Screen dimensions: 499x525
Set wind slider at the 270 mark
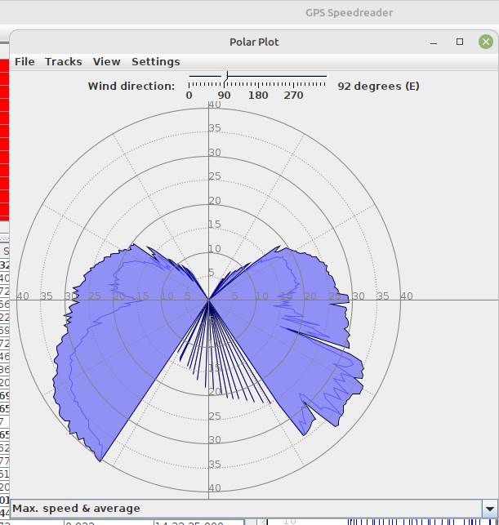(x=292, y=78)
